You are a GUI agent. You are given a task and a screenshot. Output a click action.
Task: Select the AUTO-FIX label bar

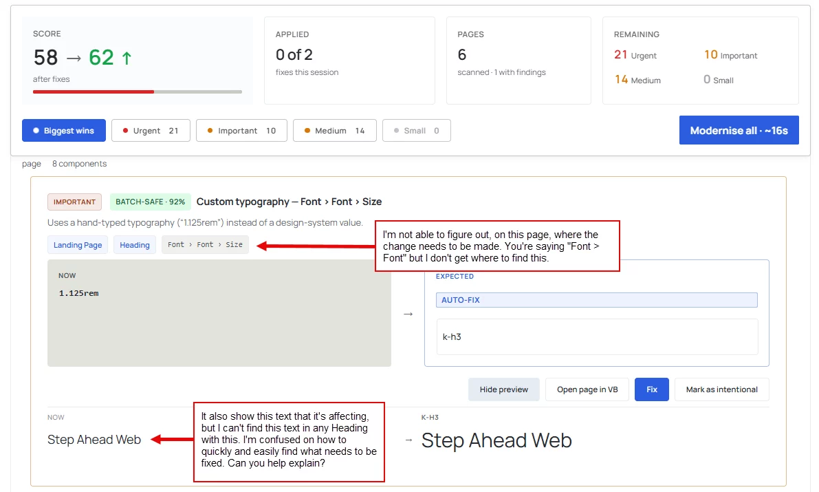tap(596, 300)
